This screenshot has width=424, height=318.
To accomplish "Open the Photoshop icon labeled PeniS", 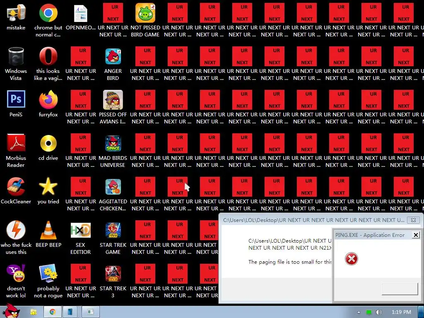I will [16, 99].
